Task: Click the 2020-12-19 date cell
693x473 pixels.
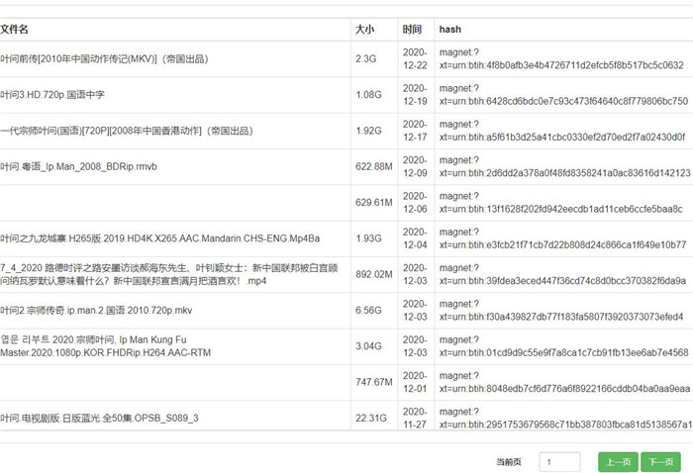Action: coord(415,95)
